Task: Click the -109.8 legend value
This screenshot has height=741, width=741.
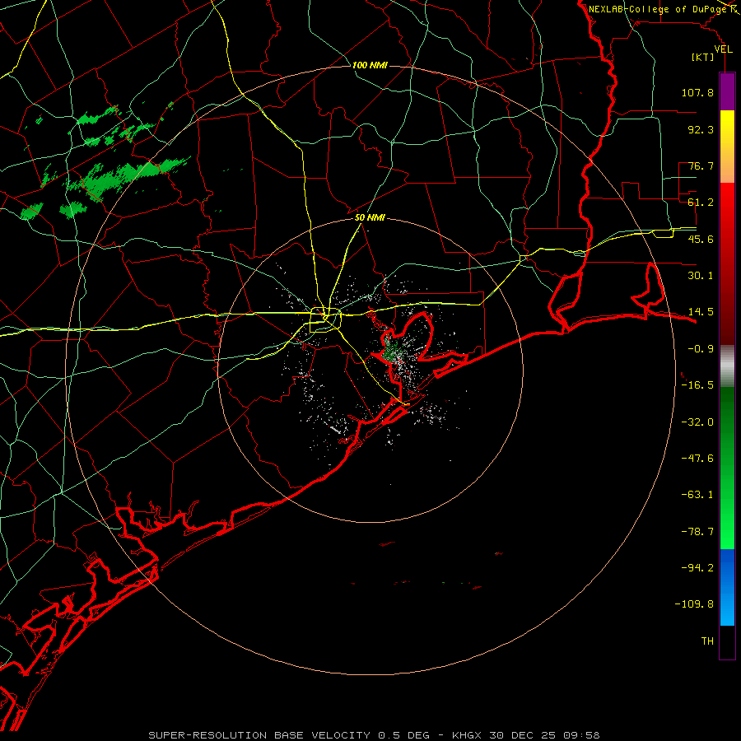Action: point(694,604)
